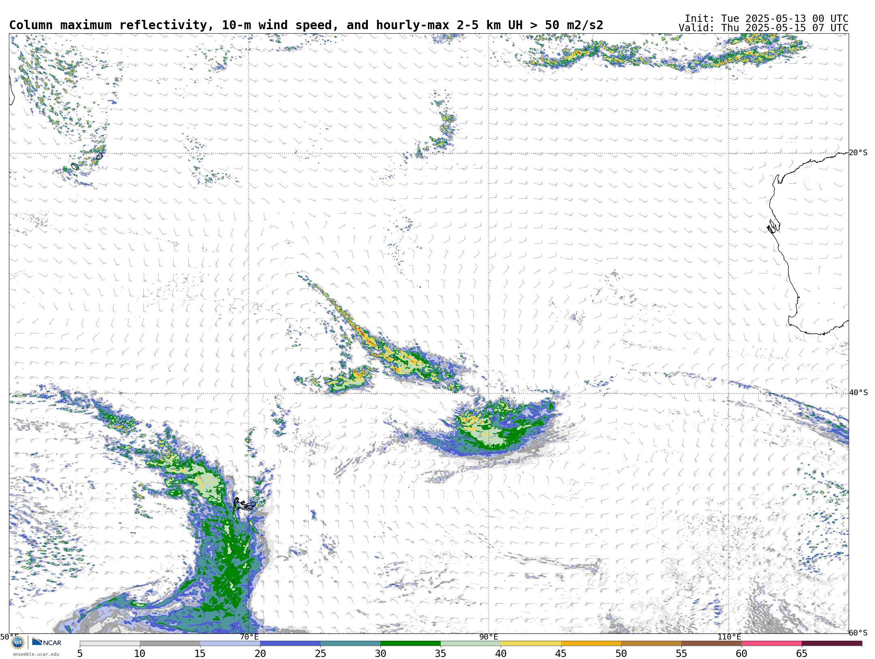Click the 40°S latitude label
Screen dimensions: 875x659
tap(858, 393)
